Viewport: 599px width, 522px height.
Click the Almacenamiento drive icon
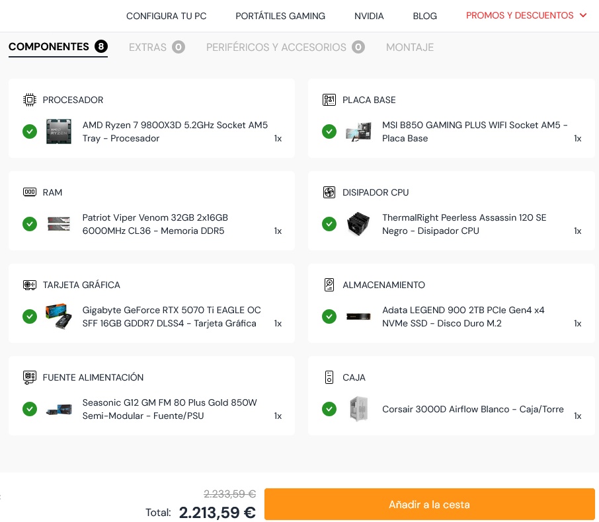(x=329, y=285)
